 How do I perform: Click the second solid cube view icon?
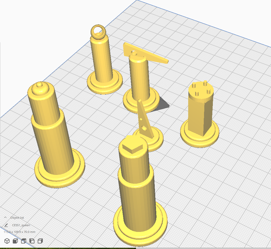[15, 241]
